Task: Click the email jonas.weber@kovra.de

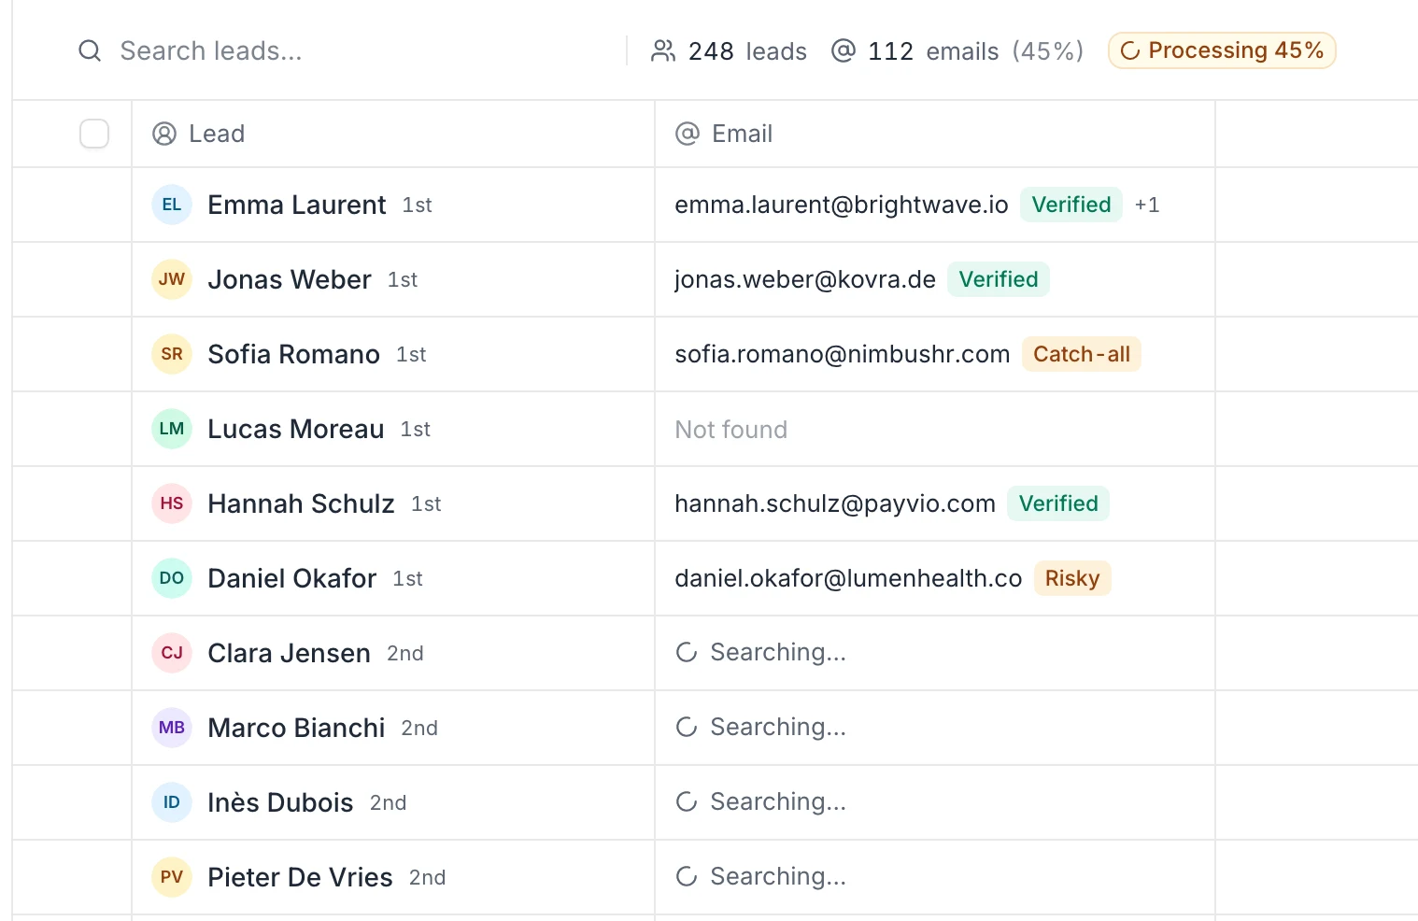Action: 805,279
